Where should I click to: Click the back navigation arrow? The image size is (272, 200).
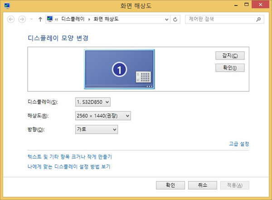11,19
